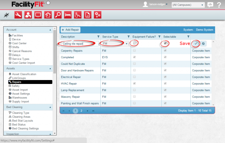Open the house icon in toolbar

coord(48,15)
